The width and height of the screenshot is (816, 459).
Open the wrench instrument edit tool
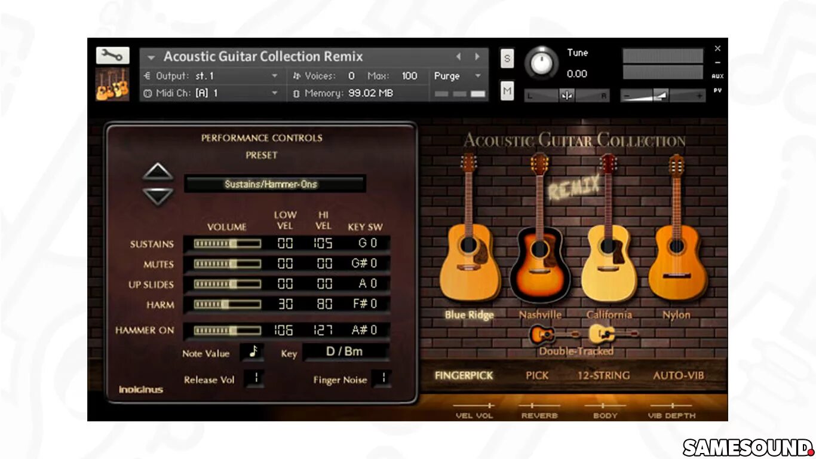point(112,56)
